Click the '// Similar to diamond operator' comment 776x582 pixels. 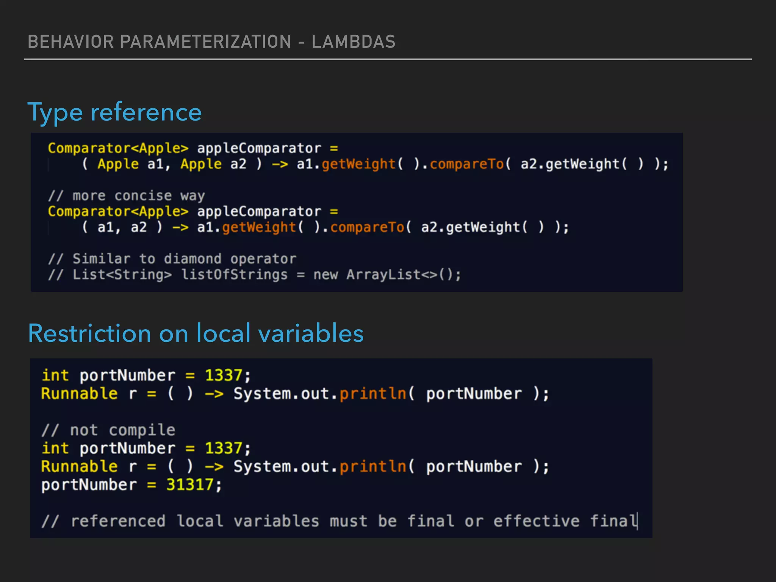pos(172,259)
